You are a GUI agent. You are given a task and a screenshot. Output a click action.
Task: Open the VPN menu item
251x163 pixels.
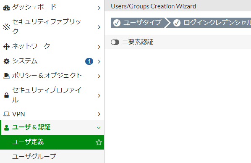(52, 114)
